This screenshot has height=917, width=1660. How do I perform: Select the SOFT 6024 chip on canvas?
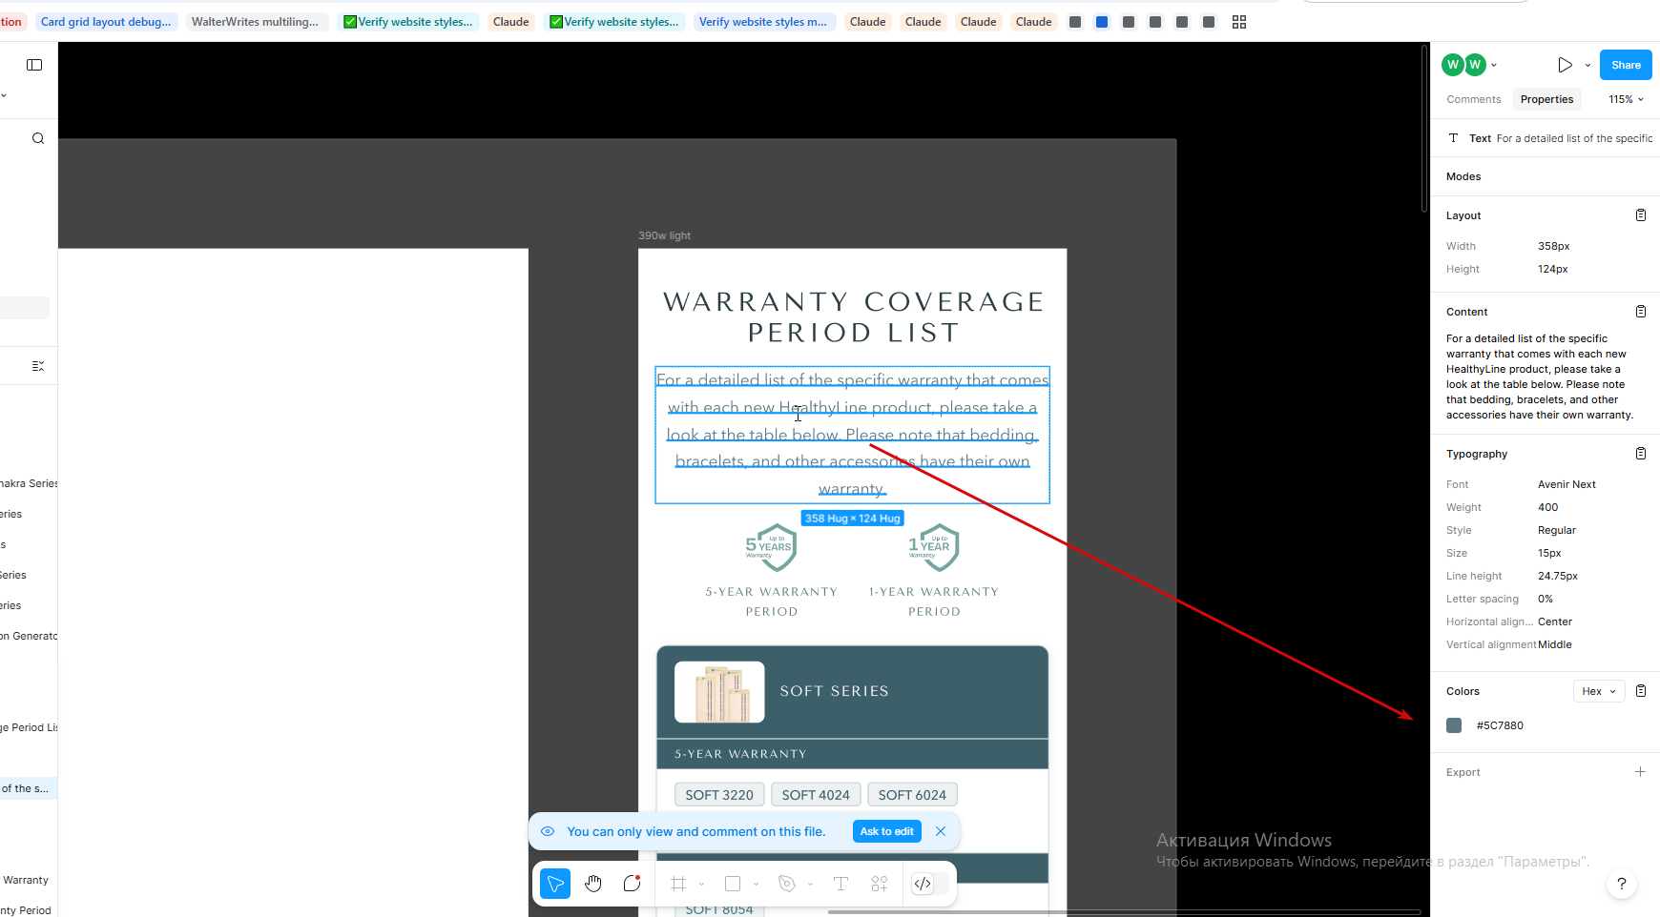912,795
